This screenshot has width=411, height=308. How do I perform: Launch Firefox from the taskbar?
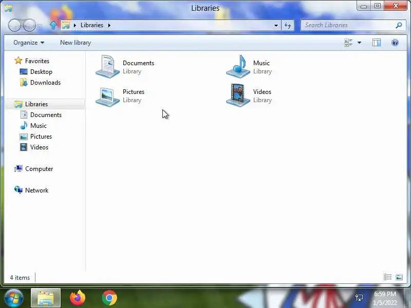click(78, 298)
